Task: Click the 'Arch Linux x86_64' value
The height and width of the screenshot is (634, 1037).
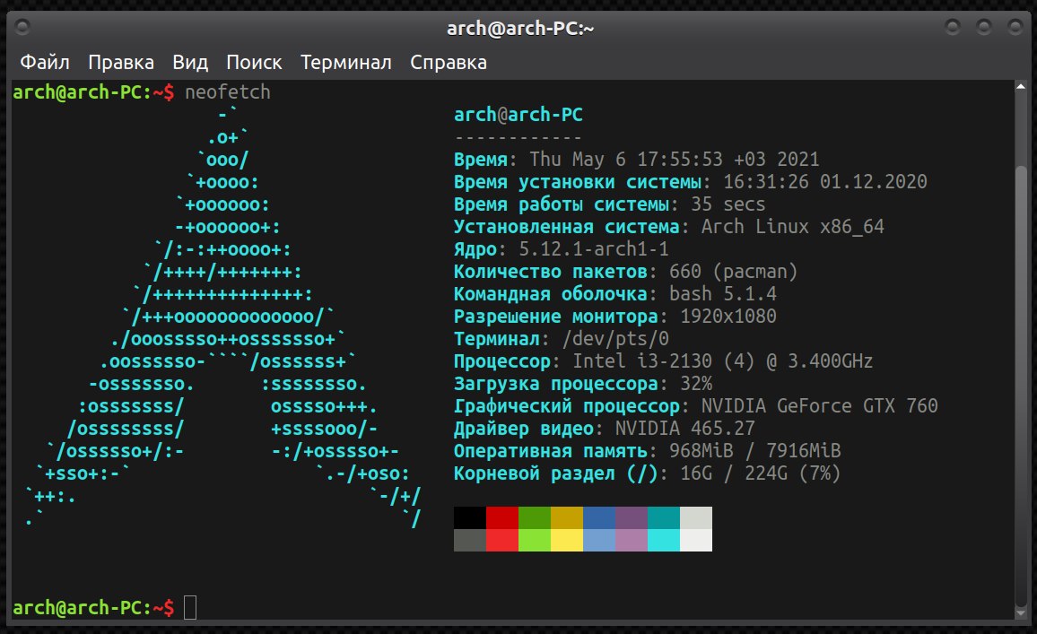Action: coord(792,227)
